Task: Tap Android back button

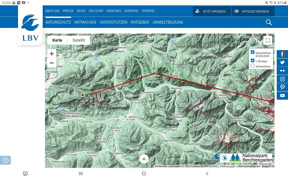Action: tap(207, 174)
